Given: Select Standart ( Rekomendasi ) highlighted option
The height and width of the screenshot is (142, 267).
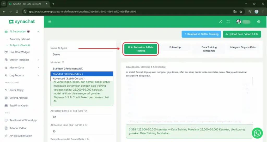Looking at the screenshot, I should [x=82, y=74].
